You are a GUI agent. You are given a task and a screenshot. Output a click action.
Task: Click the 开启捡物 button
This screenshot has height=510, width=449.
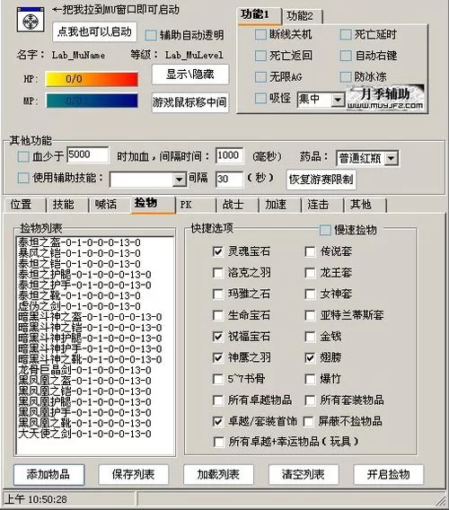pyautogui.click(x=389, y=475)
